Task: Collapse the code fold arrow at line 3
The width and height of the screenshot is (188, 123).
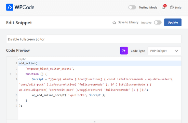Action: click(11, 74)
